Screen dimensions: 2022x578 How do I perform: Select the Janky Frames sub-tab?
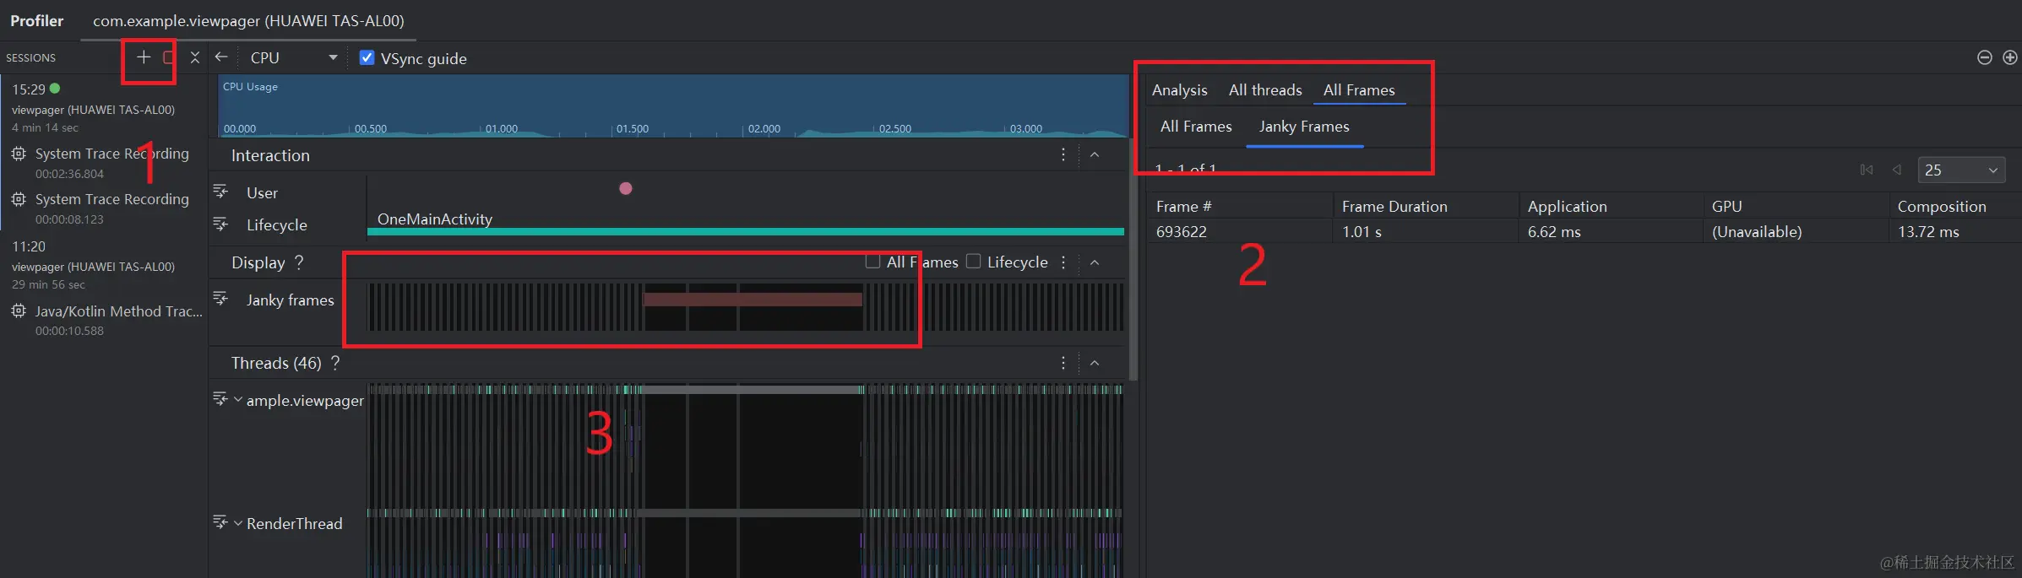click(1304, 127)
